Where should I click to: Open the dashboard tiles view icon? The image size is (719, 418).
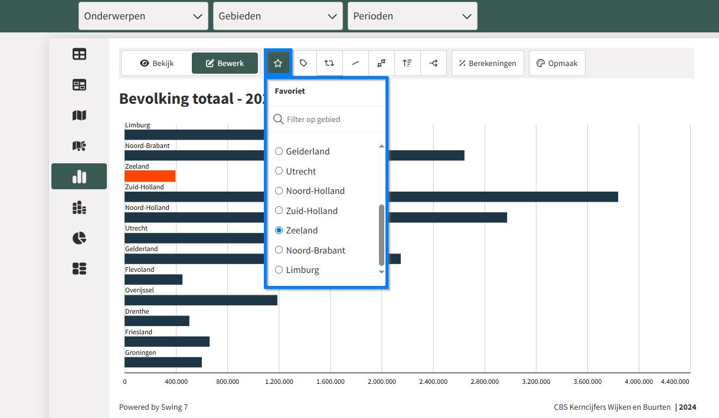click(79, 269)
